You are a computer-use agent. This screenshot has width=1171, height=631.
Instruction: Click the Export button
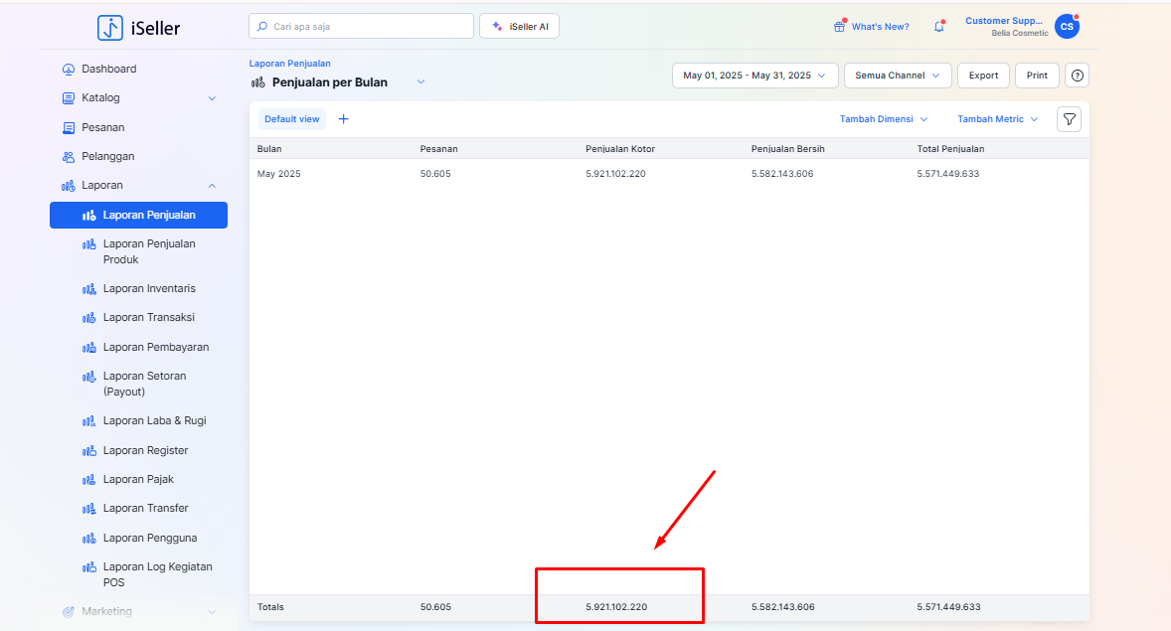tap(983, 76)
